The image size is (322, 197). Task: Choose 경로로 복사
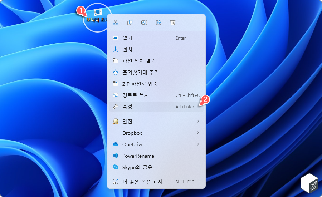156,95
